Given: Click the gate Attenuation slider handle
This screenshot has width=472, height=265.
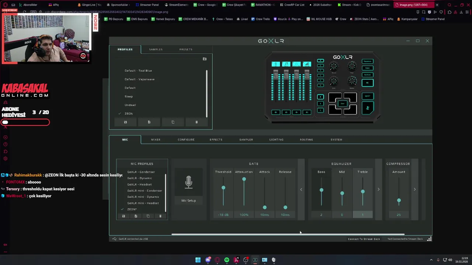Looking at the screenshot, I should pos(244,179).
